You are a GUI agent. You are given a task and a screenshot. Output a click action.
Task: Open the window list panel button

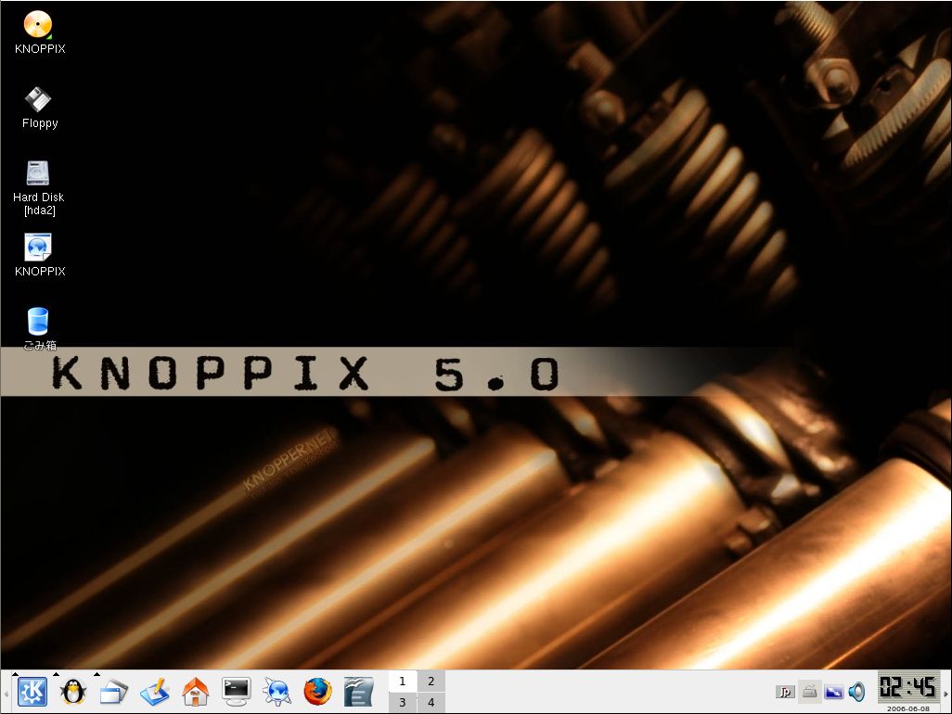[114, 692]
